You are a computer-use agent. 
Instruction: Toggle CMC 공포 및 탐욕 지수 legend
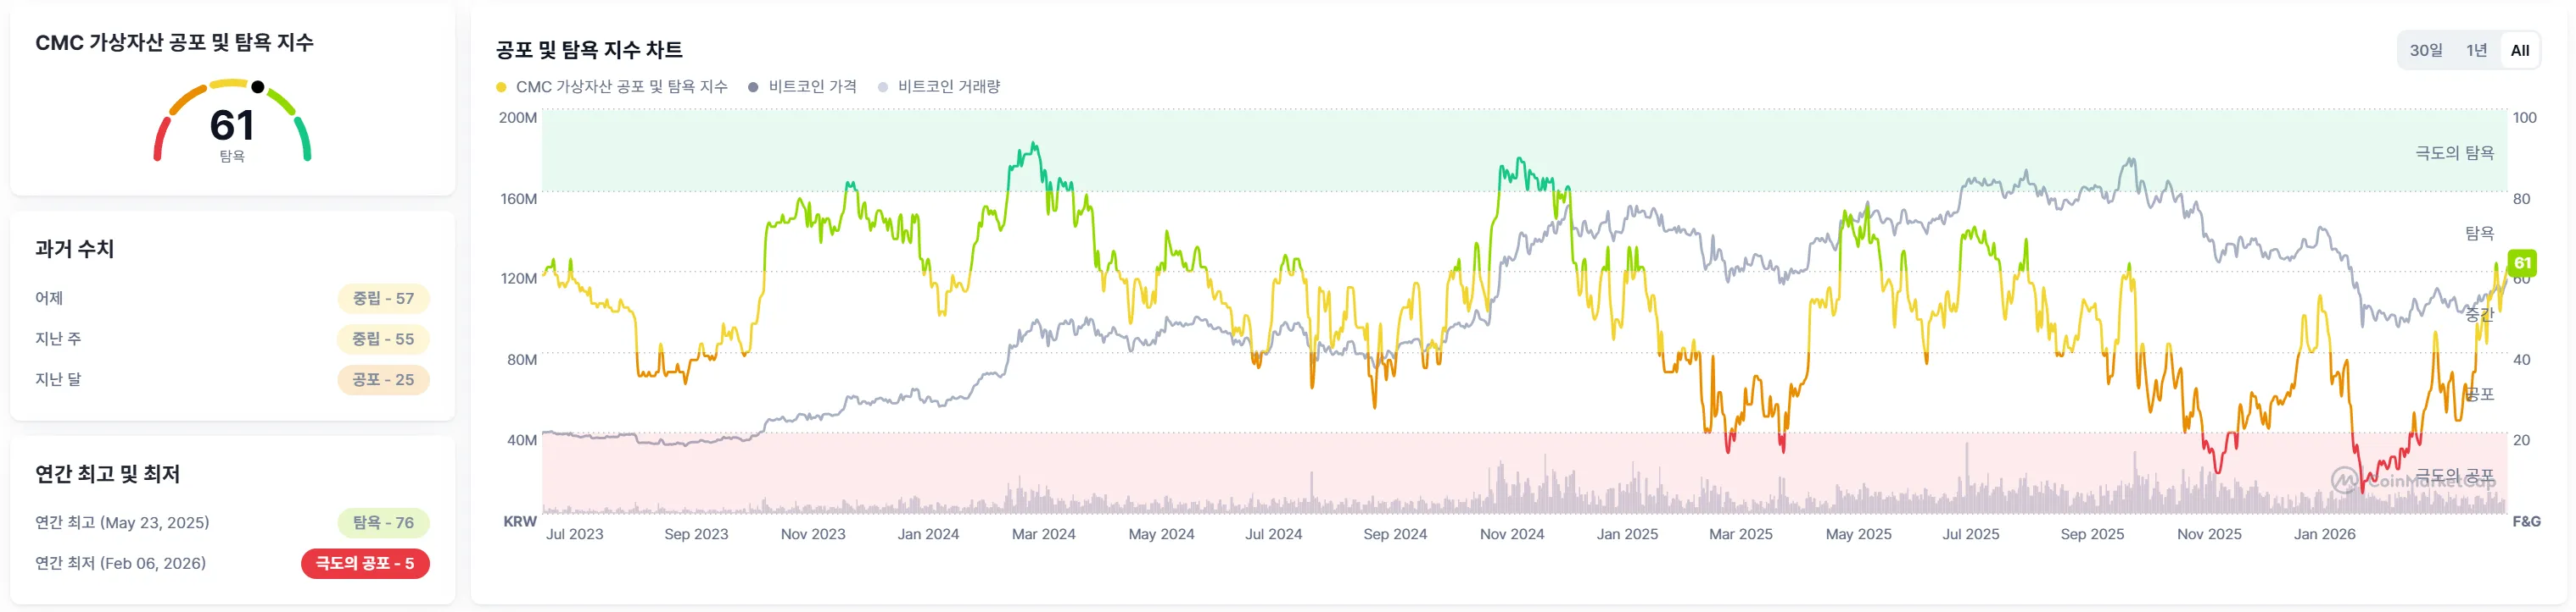coord(621,87)
